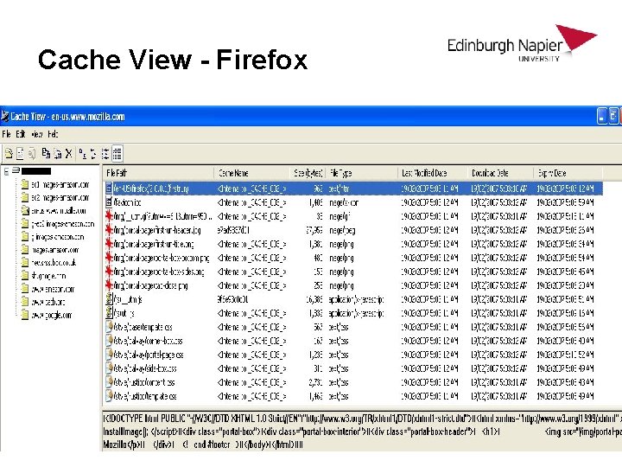The image size is (622, 467).
Task: Click the e7ad9337d01 cache name cell
Action: click(x=233, y=230)
